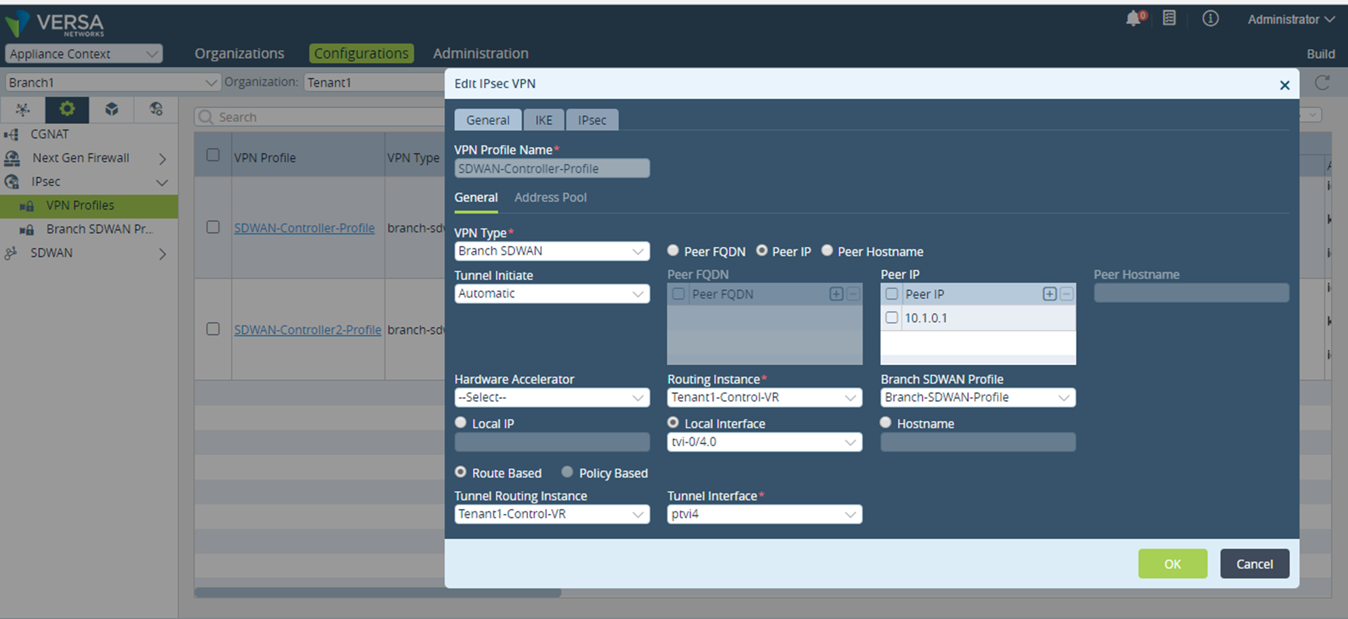Click the VPN Profiles lock icon
This screenshot has height=619, width=1348.
point(27,205)
